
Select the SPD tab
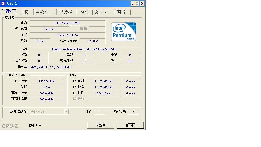[84, 12]
